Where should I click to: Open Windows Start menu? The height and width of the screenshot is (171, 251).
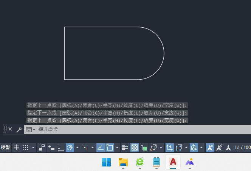[107, 162]
